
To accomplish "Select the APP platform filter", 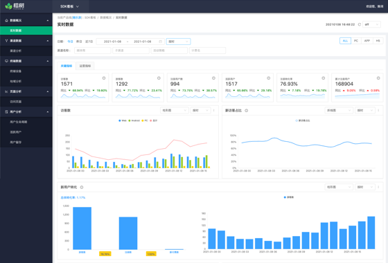I will (x=367, y=41).
